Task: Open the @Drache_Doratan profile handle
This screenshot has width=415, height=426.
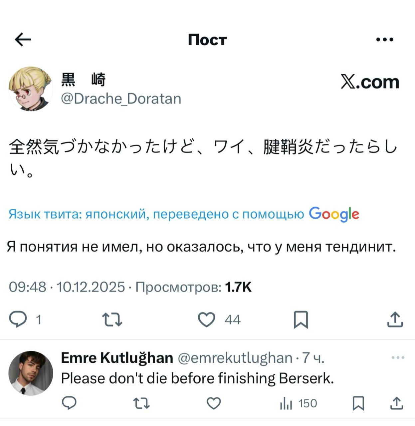Action: click(121, 99)
